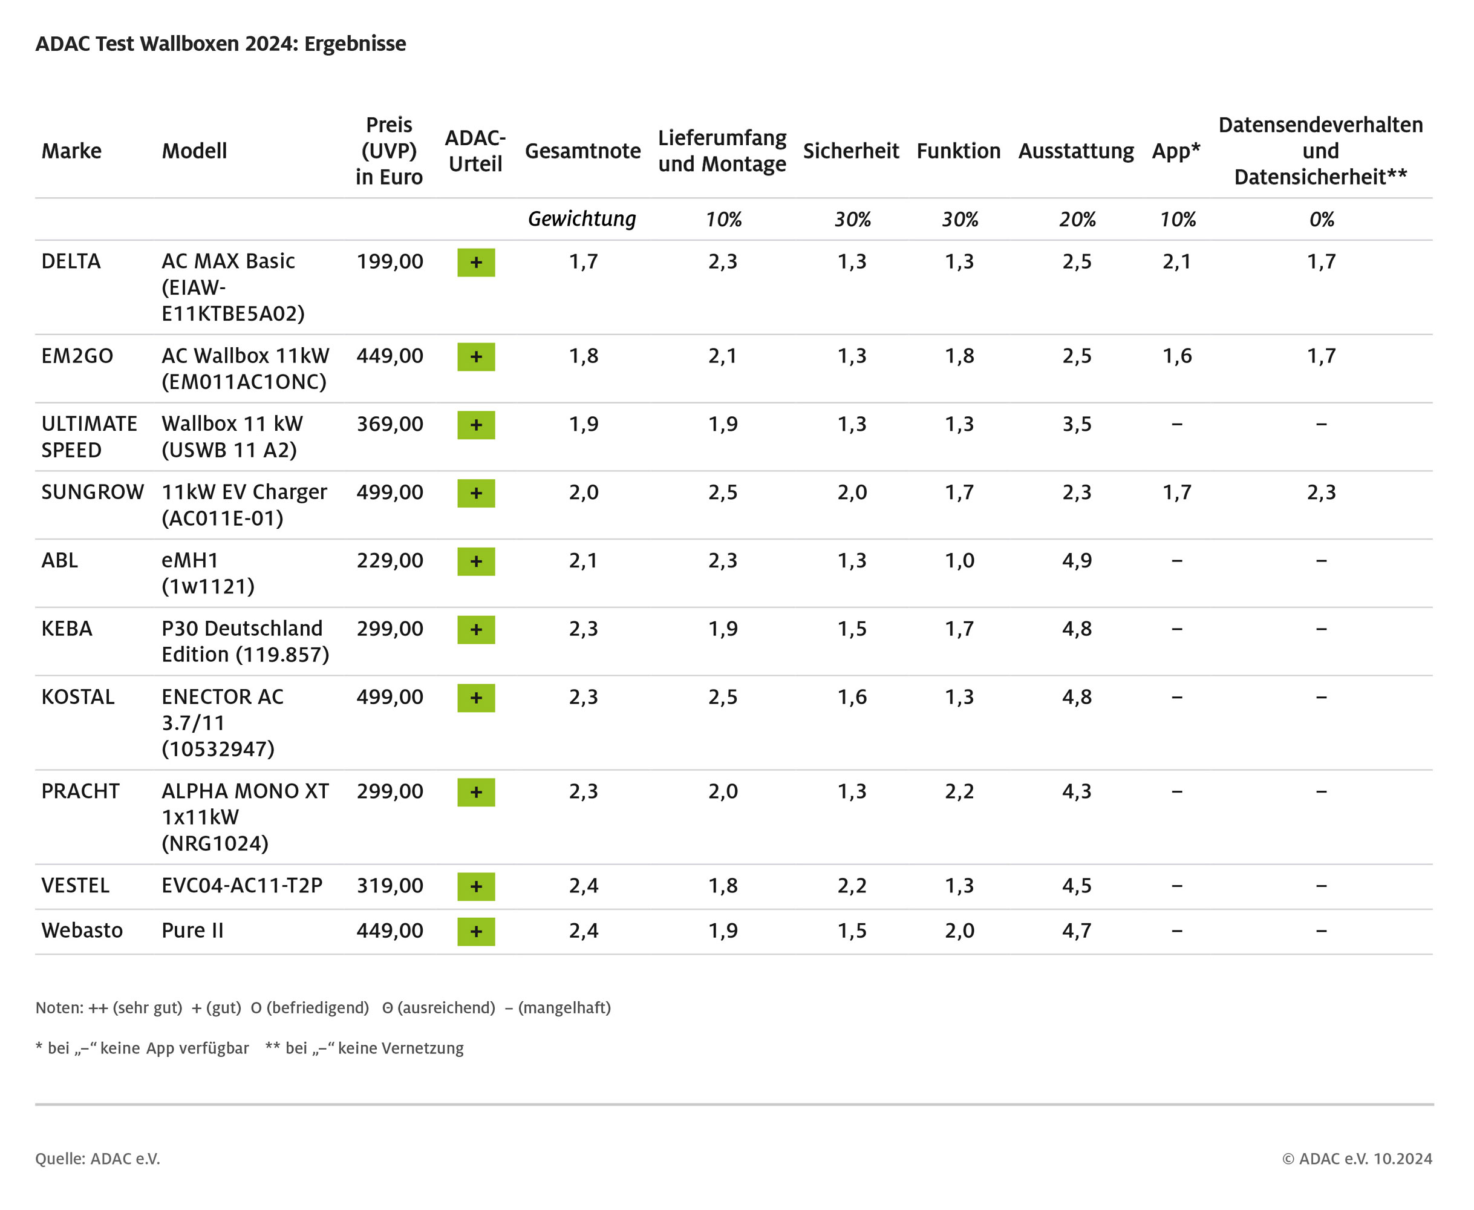Click model 'AC MAX Basic (EIAW-E11KTBE5A02)'
The width and height of the screenshot is (1474, 1210).
(233, 287)
